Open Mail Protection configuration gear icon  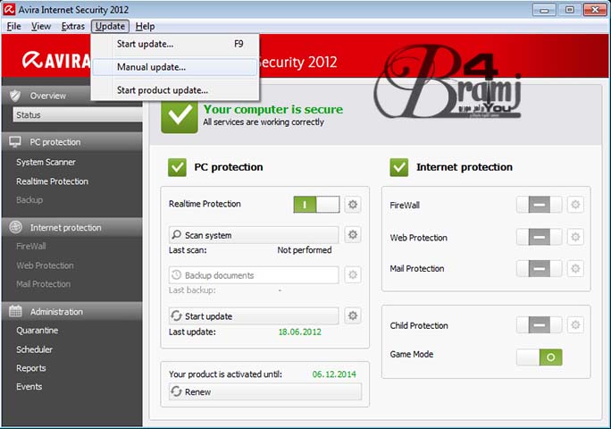click(575, 268)
